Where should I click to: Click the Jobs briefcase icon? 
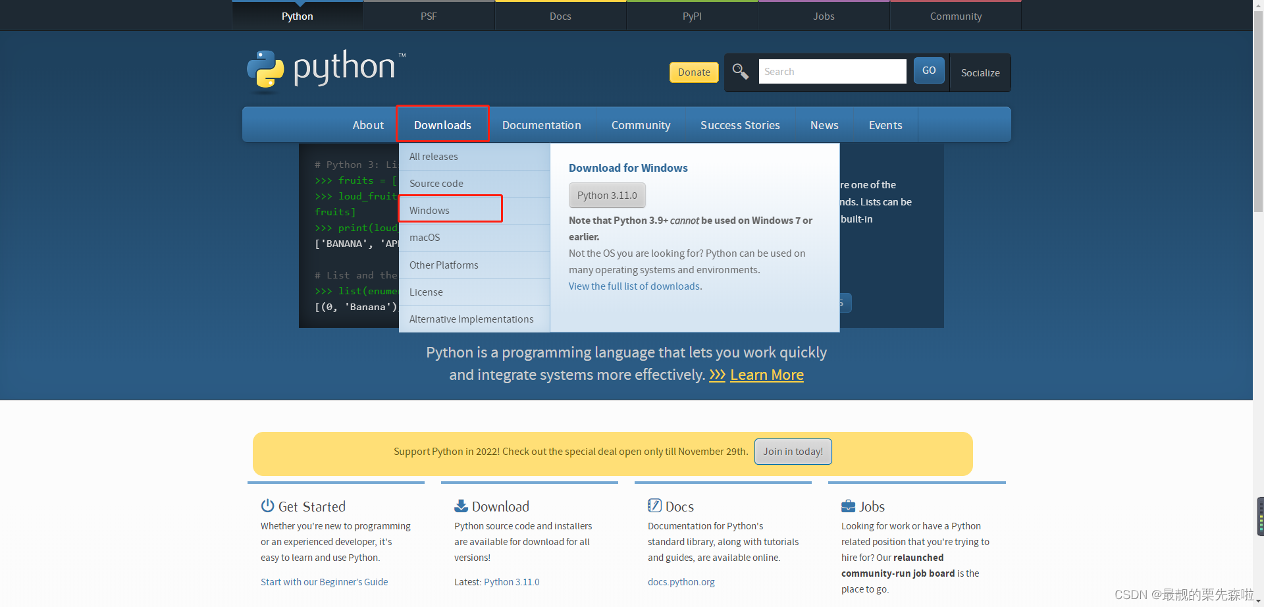click(x=848, y=506)
